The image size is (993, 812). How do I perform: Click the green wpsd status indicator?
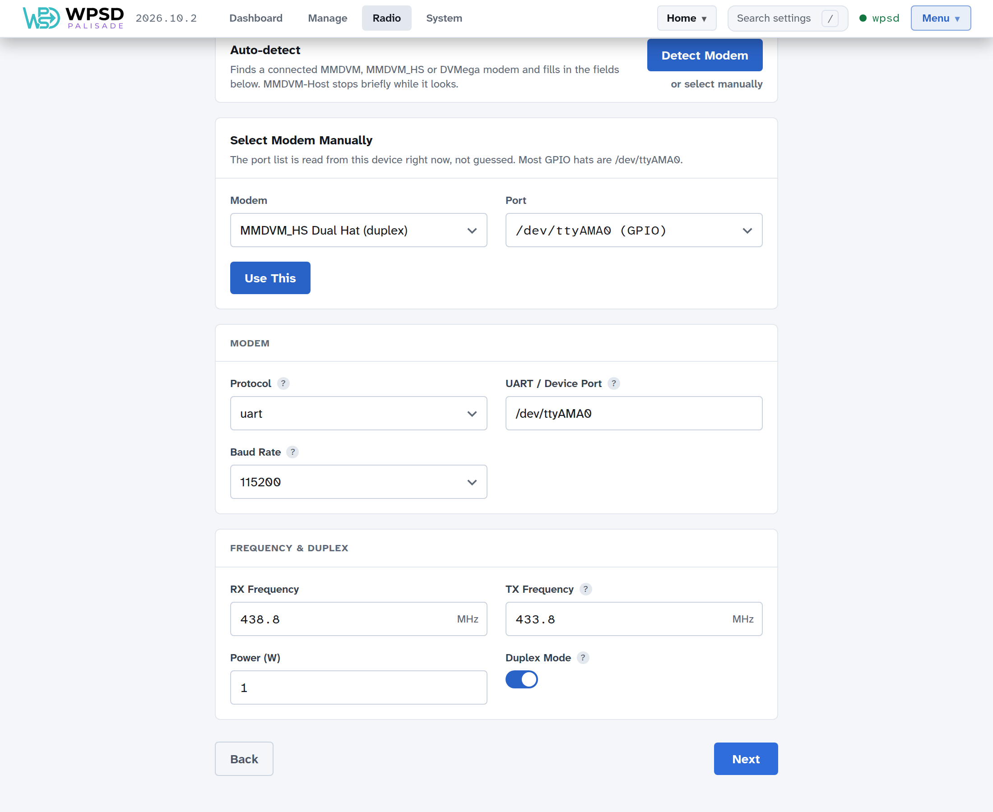coord(879,18)
